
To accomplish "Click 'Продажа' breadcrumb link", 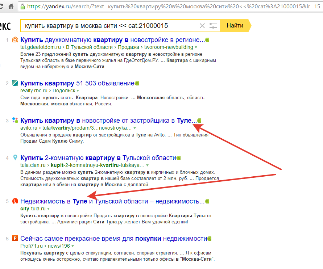I will tap(128, 47).
